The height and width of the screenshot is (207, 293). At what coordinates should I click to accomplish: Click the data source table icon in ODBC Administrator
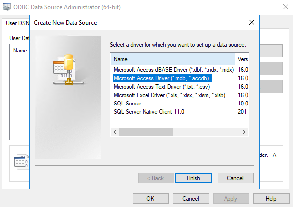[x=21, y=162]
